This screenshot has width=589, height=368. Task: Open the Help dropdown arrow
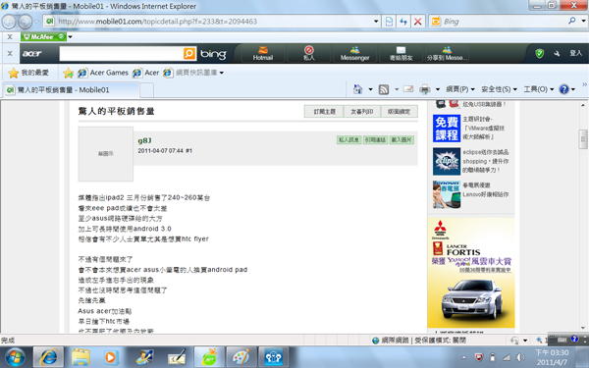tap(573, 89)
